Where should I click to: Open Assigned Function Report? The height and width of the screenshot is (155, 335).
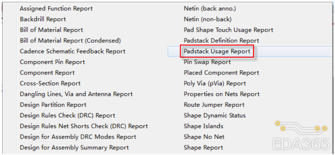[56, 9]
